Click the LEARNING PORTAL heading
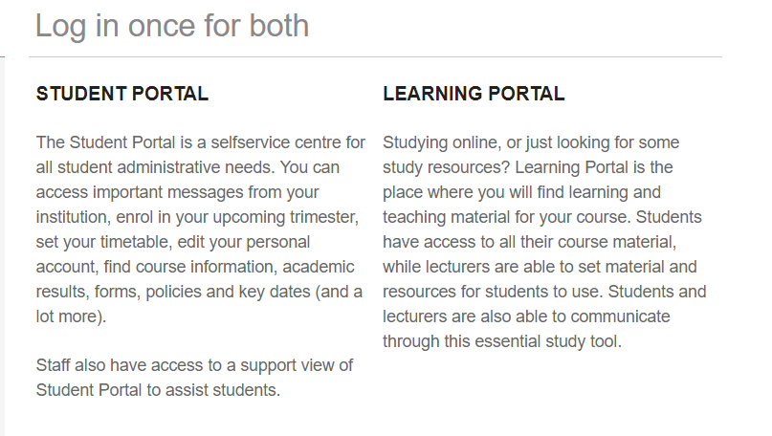 pos(474,94)
